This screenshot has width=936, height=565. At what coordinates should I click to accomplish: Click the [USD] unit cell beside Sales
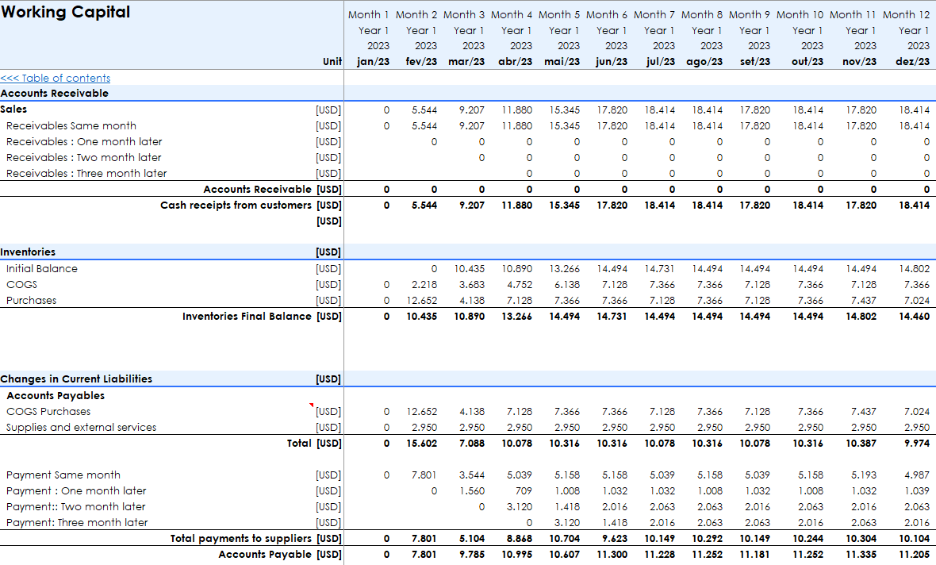[x=328, y=110]
